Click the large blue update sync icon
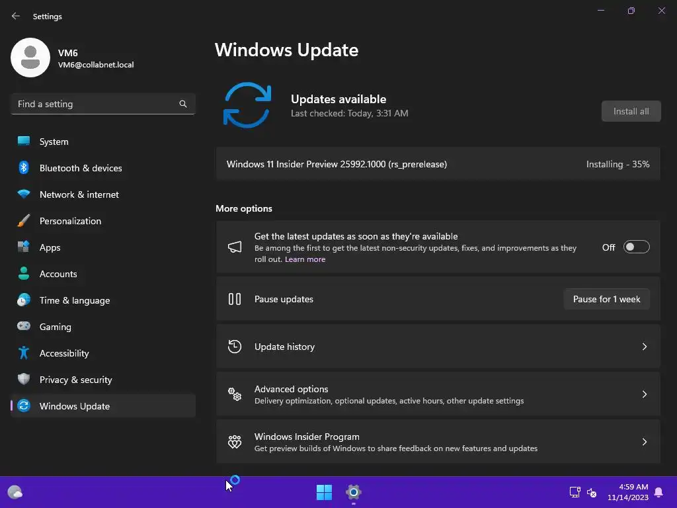This screenshot has width=677, height=508. [x=247, y=105]
